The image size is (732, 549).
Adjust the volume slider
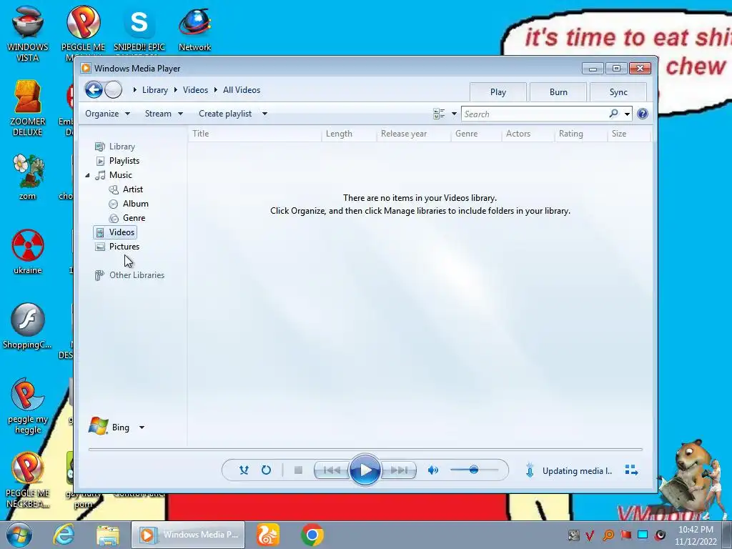474,470
